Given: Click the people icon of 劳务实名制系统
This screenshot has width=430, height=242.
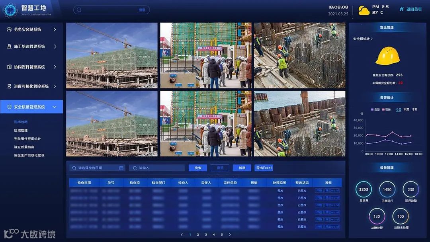Looking at the screenshot, I should click(9, 29).
